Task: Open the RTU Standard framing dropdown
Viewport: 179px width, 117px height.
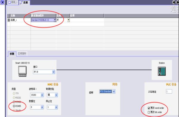Action: click(114, 91)
